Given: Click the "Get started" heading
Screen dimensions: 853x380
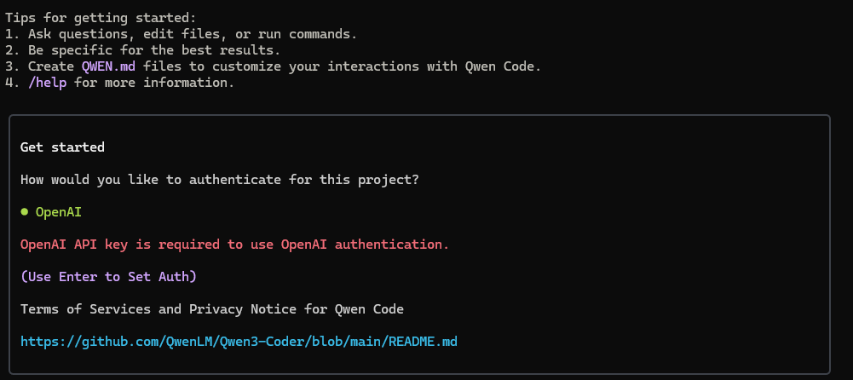Looking at the screenshot, I should [x=62, y=147].
